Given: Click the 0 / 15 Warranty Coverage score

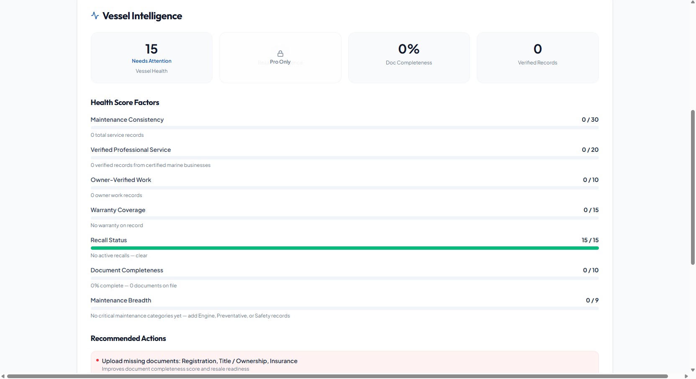Looking at the screenshot, I should click(591, 210).
